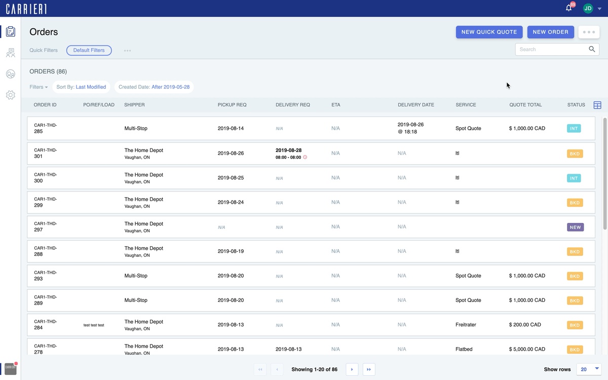Open the Orders clipboard sidebar icon

pyautogui.click(x=10, y=31)
